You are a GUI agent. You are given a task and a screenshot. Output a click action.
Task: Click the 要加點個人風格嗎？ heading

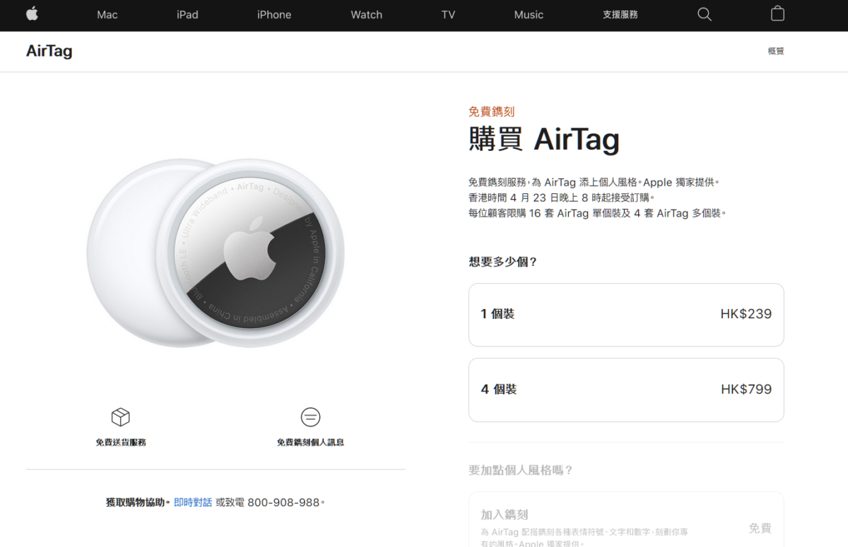[x=521, y=470]
